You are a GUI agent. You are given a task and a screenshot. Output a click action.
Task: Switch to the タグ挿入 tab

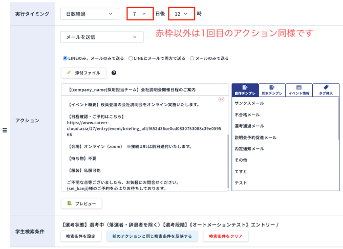pyautogui.click(x=326, y=90)
